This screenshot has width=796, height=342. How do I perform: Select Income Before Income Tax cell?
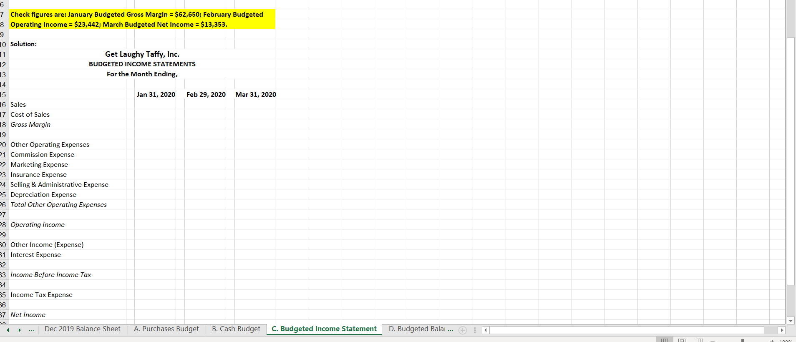click(x=68, y=274)
